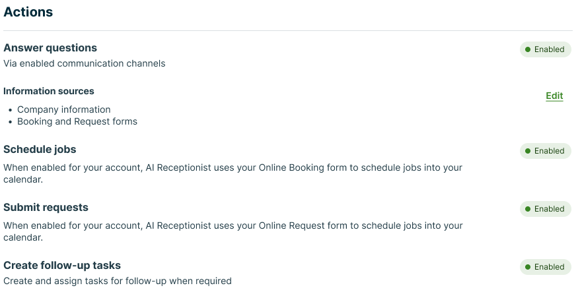Viewport: 580px width, 294px height.
Task: Click the 'Create and assign tasks' description text
Action: [118, 281]
